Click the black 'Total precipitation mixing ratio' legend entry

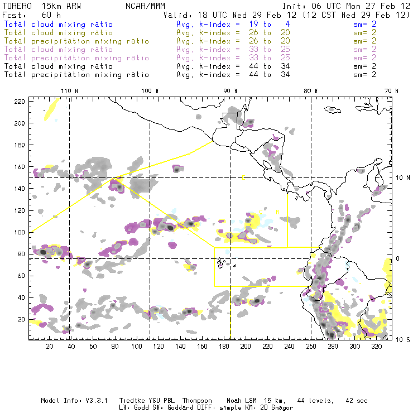tap(76, 75)
